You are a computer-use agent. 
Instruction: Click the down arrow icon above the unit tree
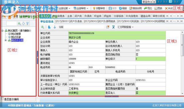click(23, 23)
